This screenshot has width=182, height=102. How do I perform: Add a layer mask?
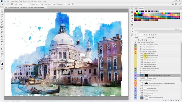168,101
